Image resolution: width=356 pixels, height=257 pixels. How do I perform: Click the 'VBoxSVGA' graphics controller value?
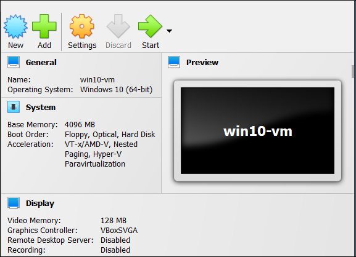pyautogui.click(x=119, y=231)
